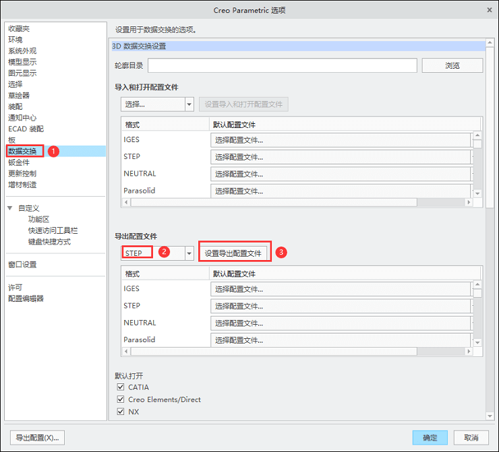Select 数据交换 category

22,151
